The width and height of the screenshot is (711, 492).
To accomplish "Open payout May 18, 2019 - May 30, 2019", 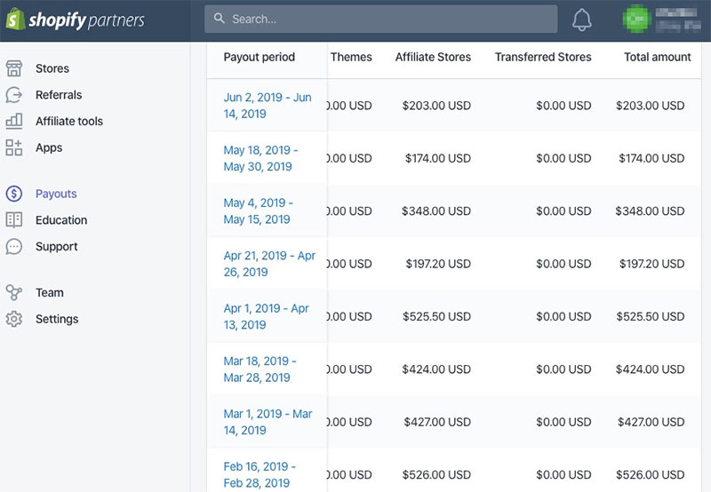I will (x=260, y=158).
